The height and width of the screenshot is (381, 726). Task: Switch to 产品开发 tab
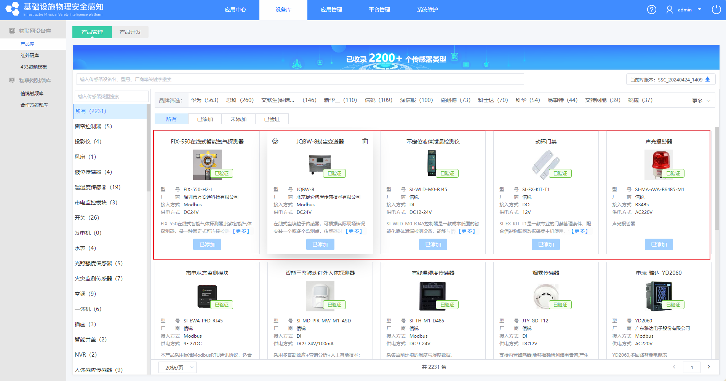[130, 32]
